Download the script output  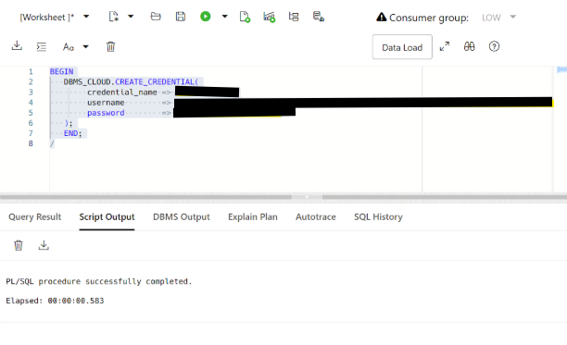(x=44, y=245)
